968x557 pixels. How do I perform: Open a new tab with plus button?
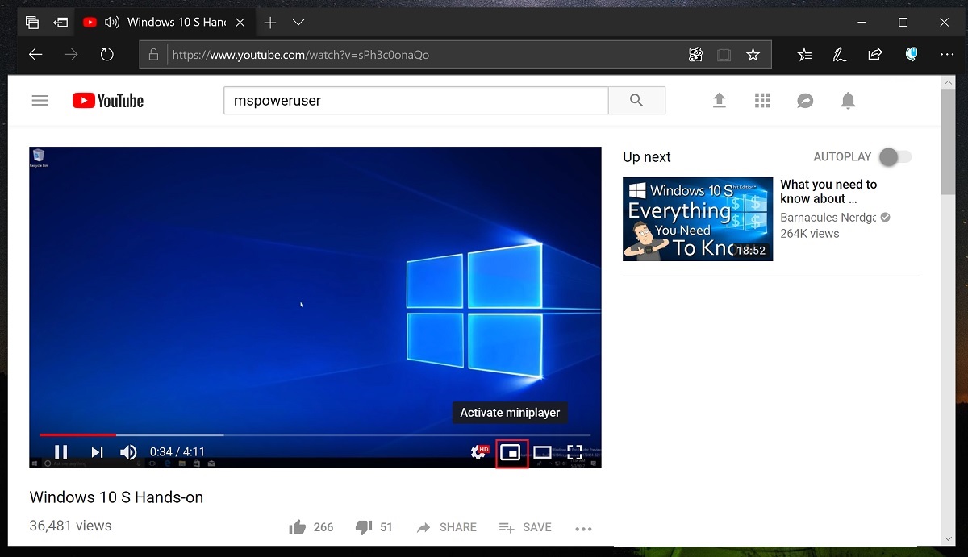(x=270, y=22)
